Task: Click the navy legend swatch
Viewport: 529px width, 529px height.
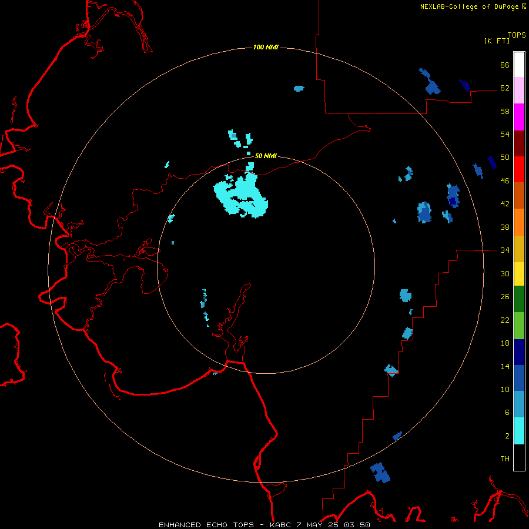Action: (x=519, y=352)
